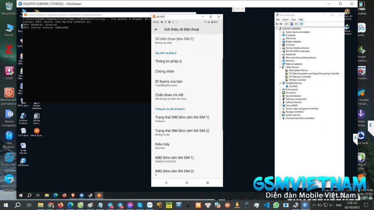Select the Z3X Shell desktop icon

point(9,51)
